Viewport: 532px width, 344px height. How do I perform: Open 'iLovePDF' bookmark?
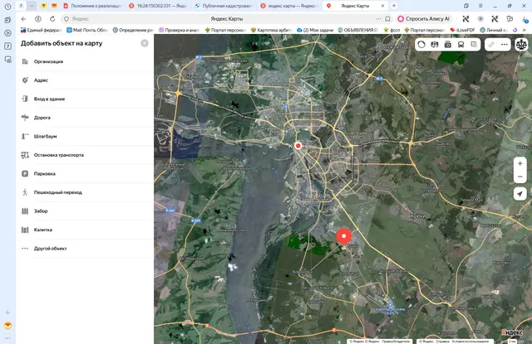point(462,30)
